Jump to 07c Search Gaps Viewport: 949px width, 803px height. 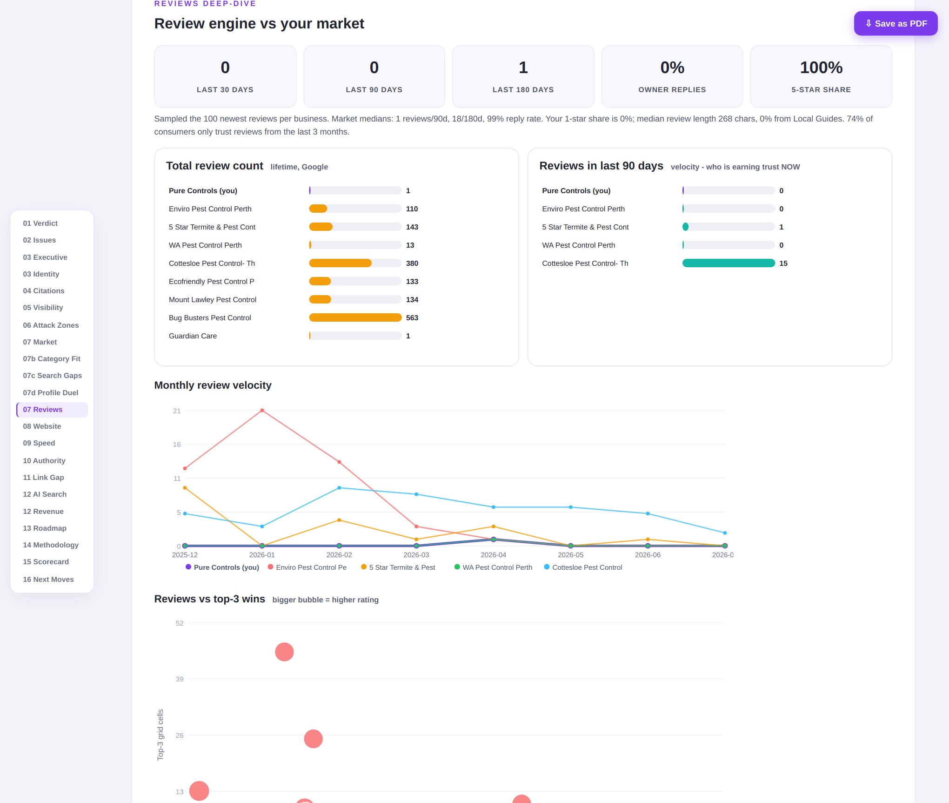click(52, 375)
